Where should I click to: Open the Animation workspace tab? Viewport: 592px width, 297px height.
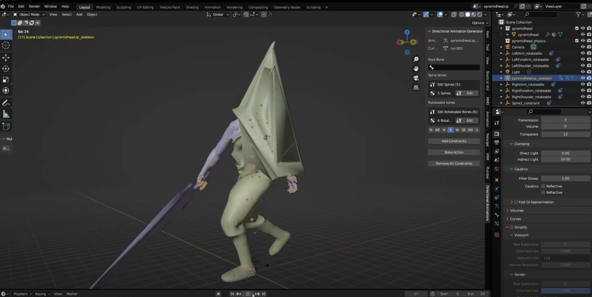(212, 7)
